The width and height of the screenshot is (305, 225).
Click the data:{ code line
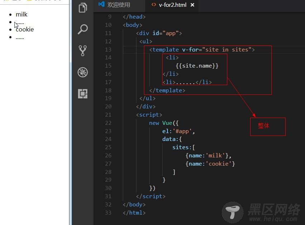[172, 139]
